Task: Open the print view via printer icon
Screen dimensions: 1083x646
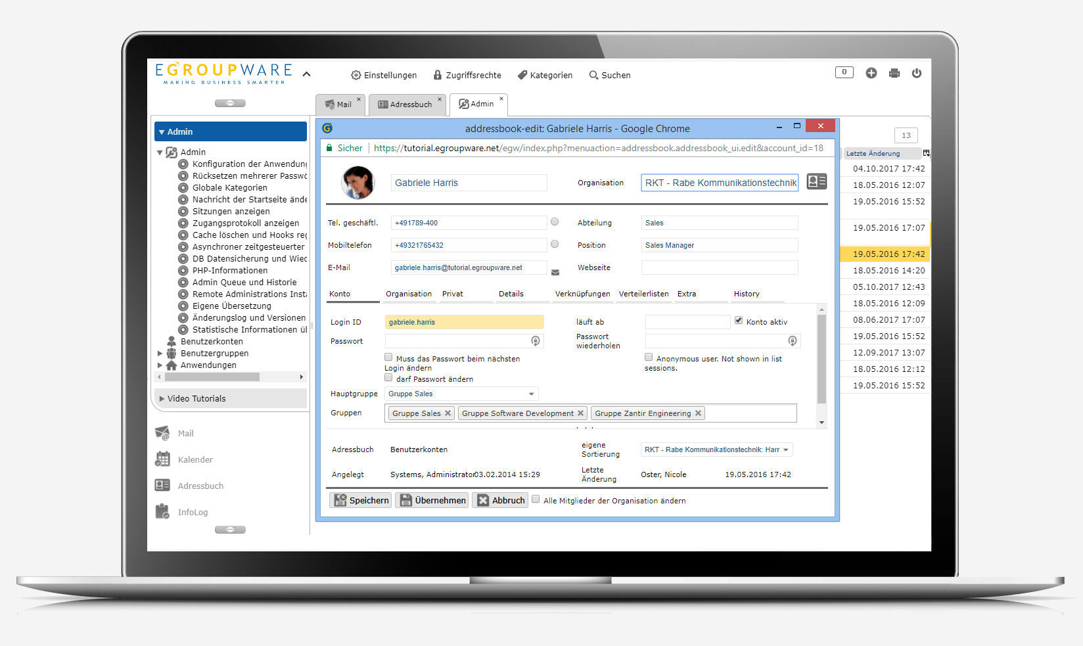Action: click(894, 73)
